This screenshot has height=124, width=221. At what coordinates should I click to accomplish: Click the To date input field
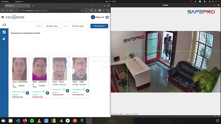click(79, 26)
